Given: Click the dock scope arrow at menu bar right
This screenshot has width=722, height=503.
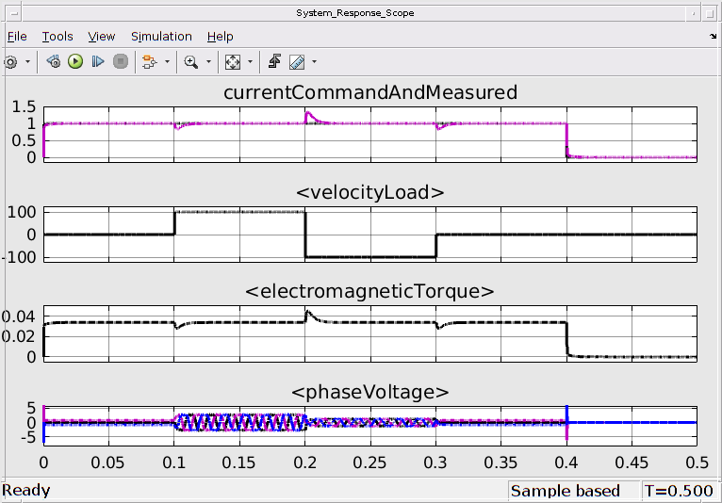Looking at the screenshot, I should [714, 37].
